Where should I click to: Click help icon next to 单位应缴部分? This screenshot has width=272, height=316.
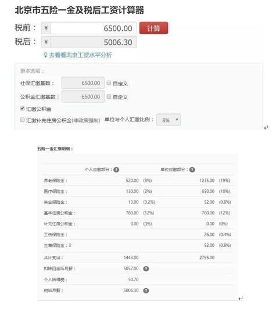point(192,170)
